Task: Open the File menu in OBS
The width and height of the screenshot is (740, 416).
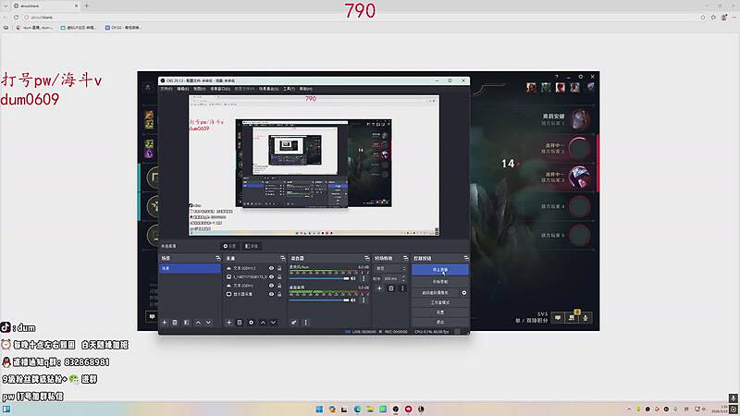Action: (x=166, y=89)
